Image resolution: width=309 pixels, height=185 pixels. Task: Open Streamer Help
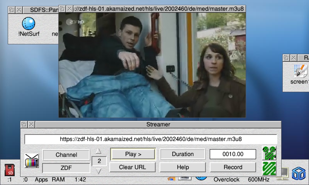(x=183, y=167)
